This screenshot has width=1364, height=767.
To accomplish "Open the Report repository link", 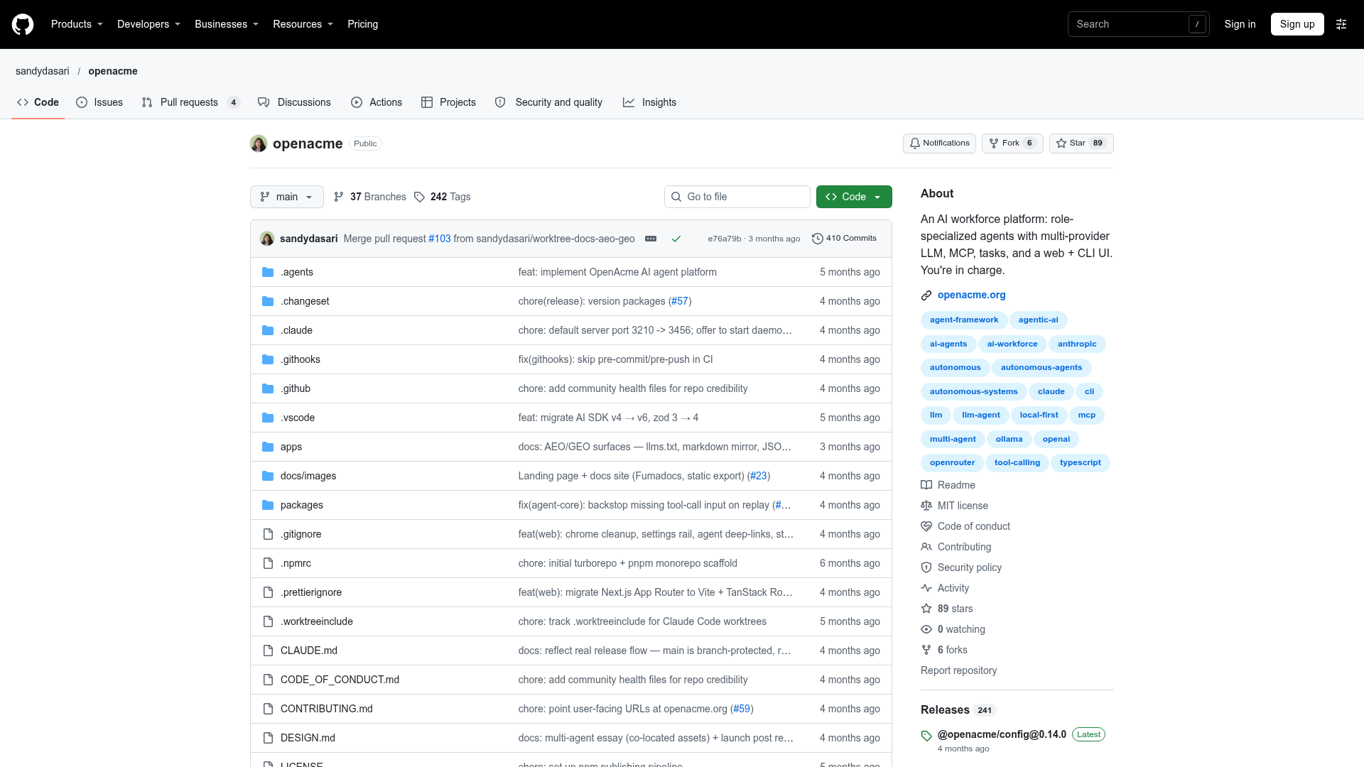I will tap(958, 670).
